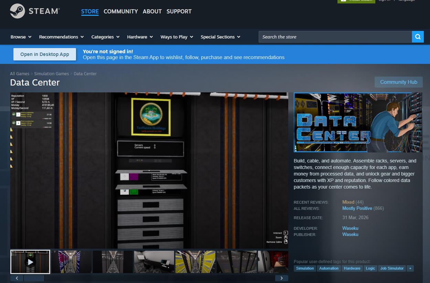Click the Waseku publisher link
Screen dimensions: 430x283
point(350,235)
